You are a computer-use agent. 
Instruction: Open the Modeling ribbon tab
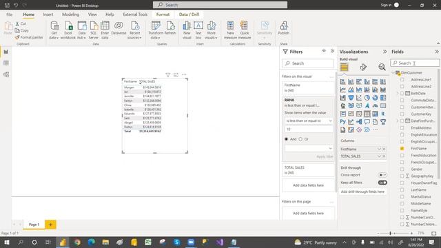click(x=70, y=14)
